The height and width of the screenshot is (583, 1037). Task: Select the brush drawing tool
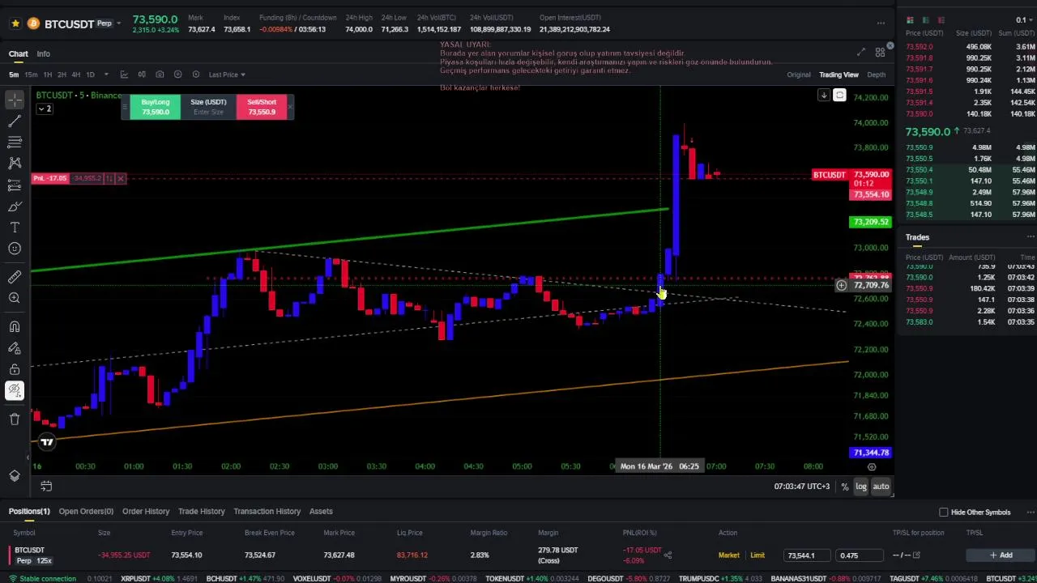coord(15,206)
